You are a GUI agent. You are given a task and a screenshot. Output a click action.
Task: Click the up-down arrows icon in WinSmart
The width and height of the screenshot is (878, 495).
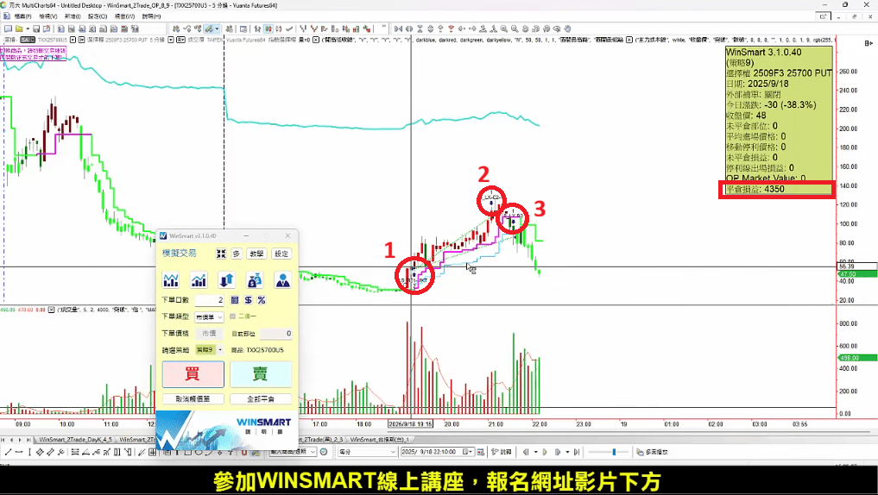tap(227, 279)
